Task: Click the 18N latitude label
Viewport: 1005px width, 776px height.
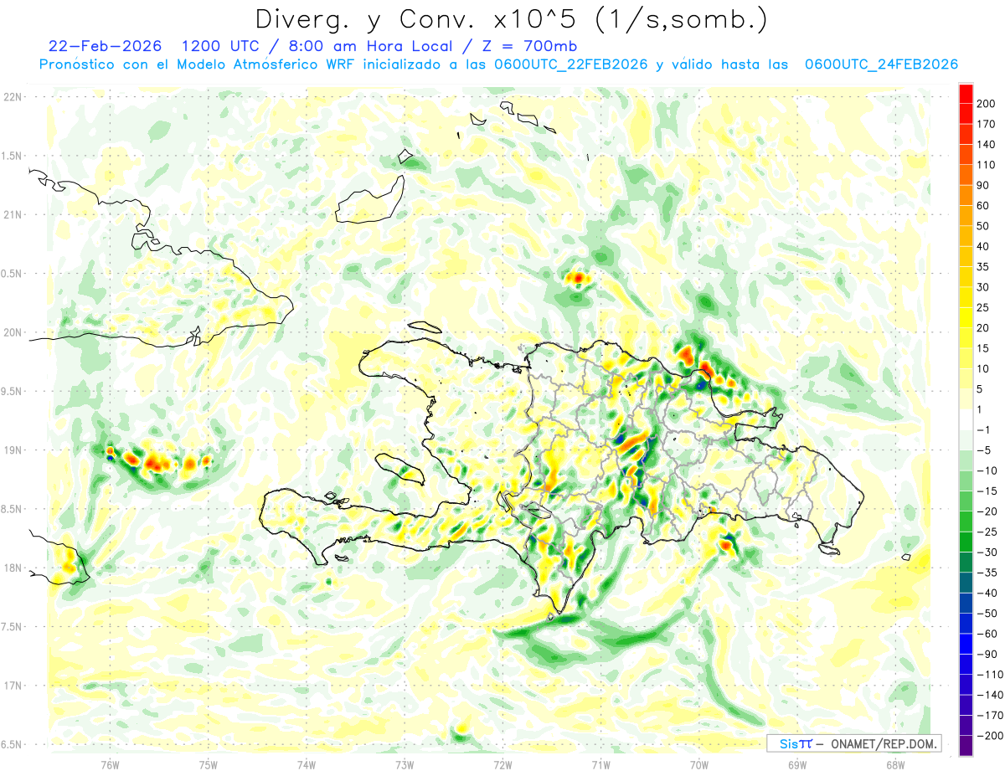Action: coord(12,568)
